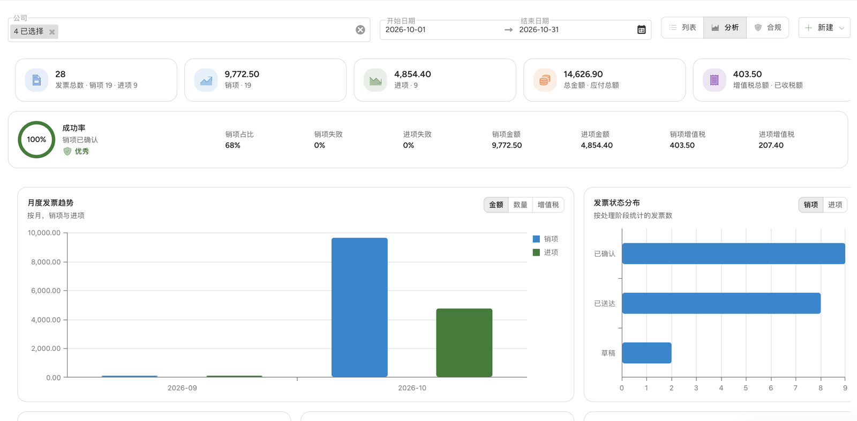Toggle 销项 legend blue swatch

tap(536, 239)
